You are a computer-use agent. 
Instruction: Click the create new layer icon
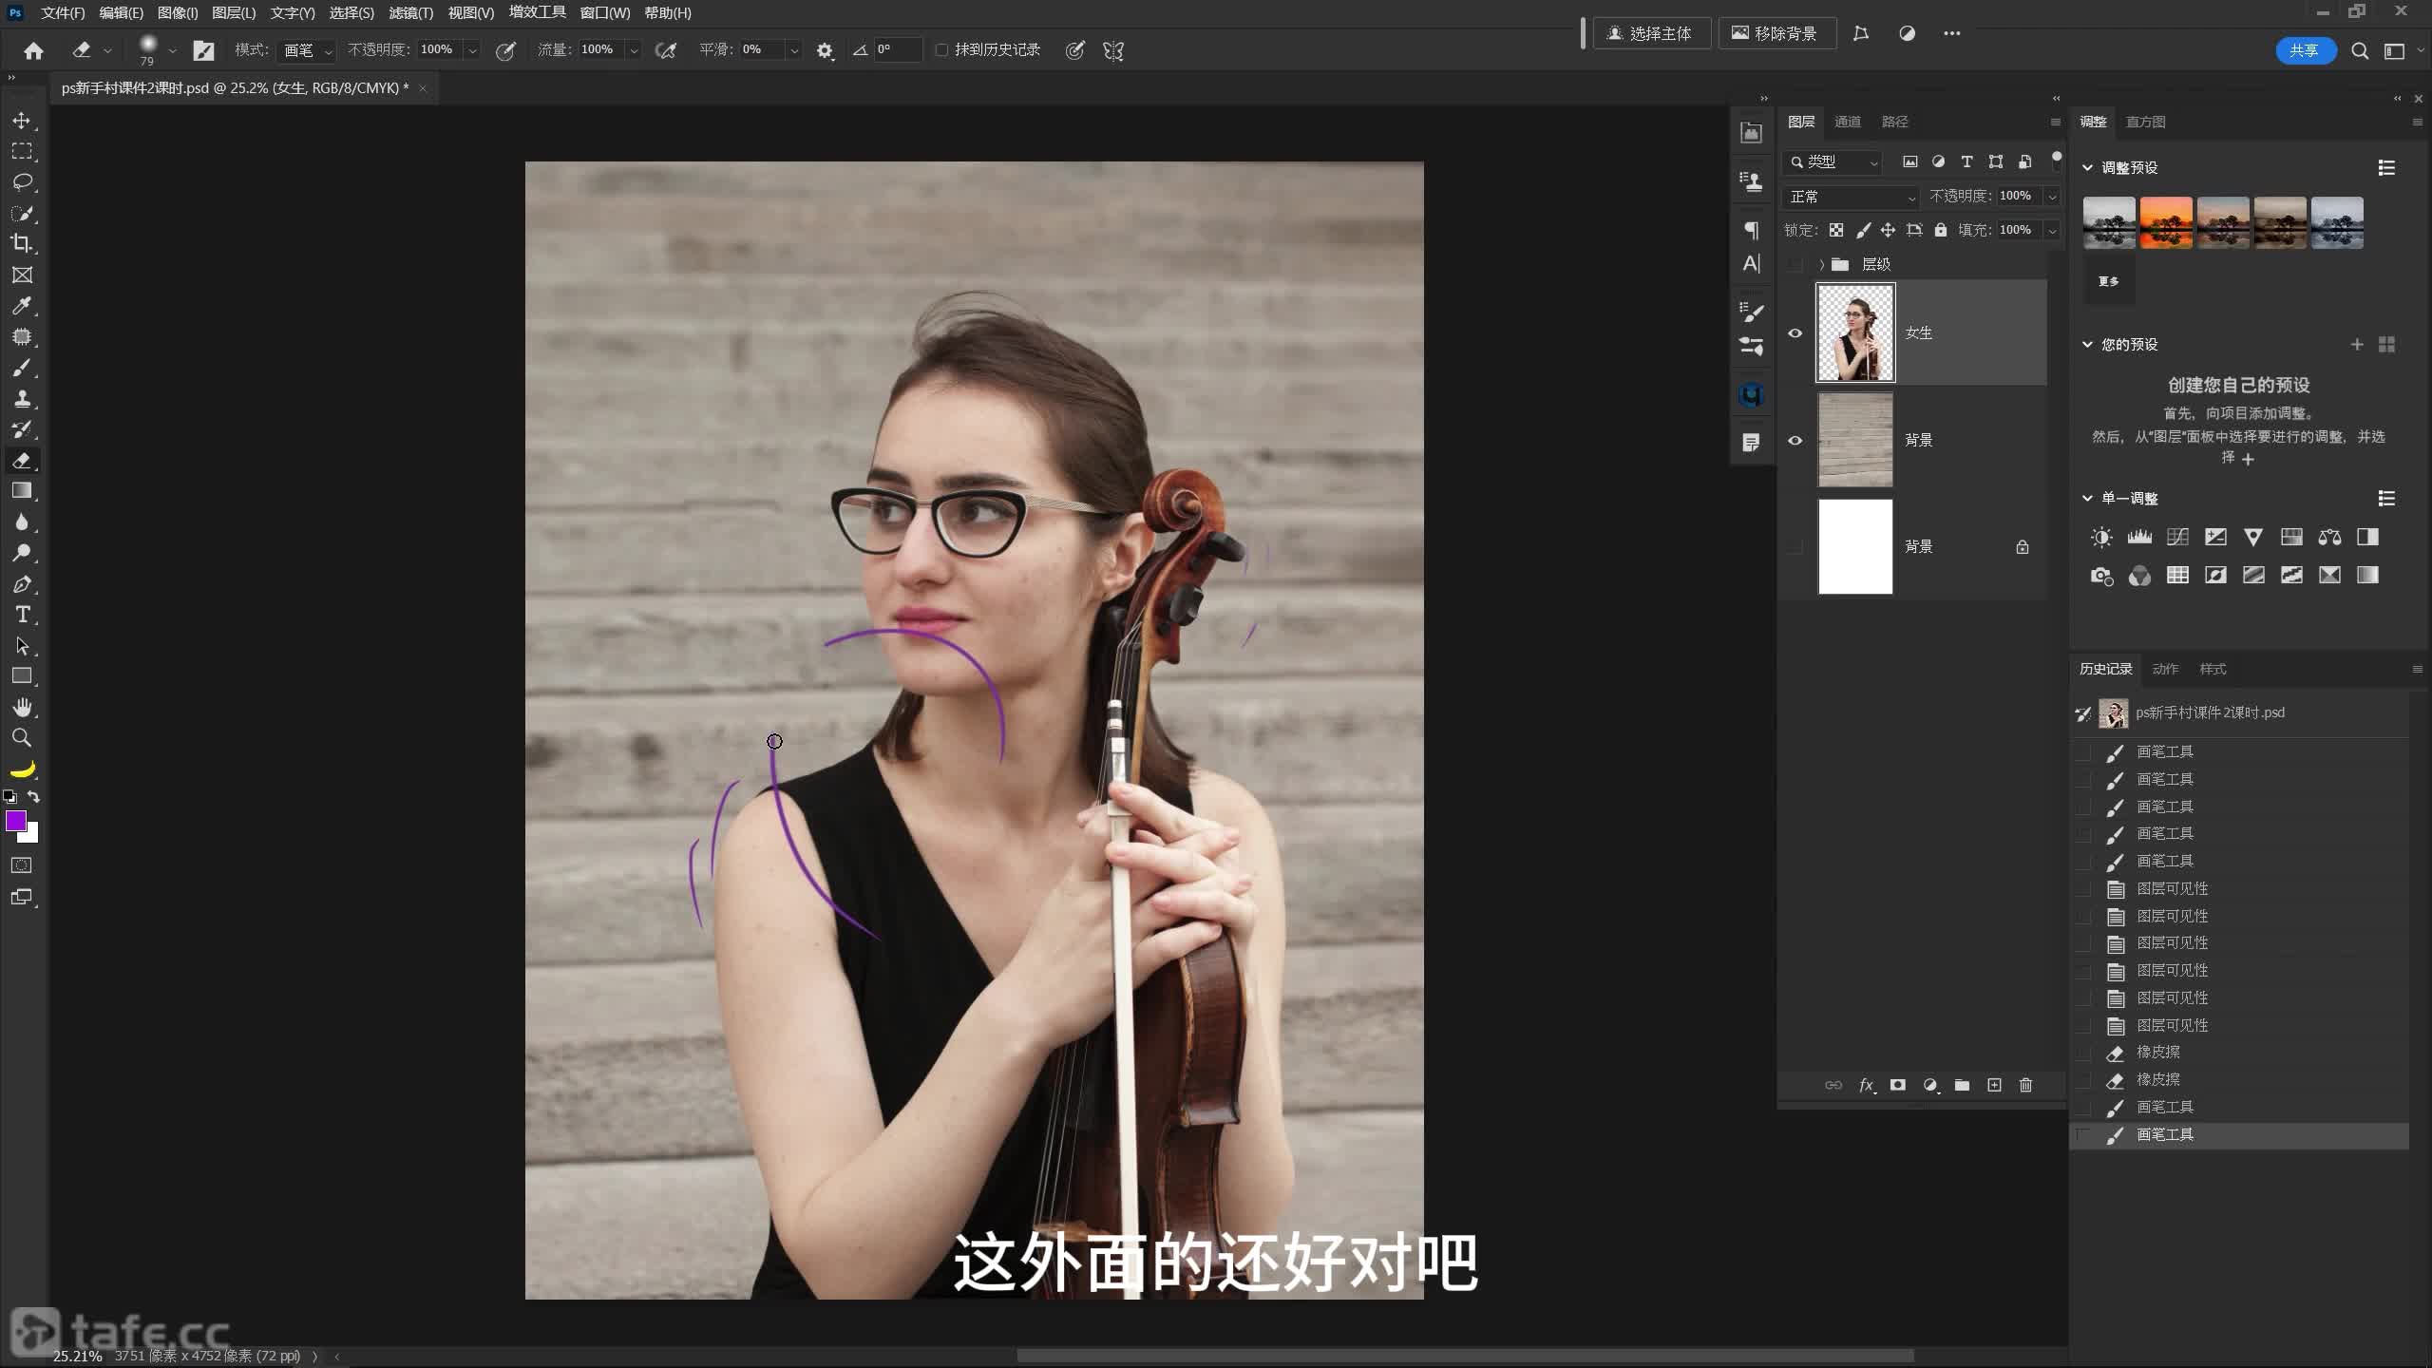tap(1994, 1085)
